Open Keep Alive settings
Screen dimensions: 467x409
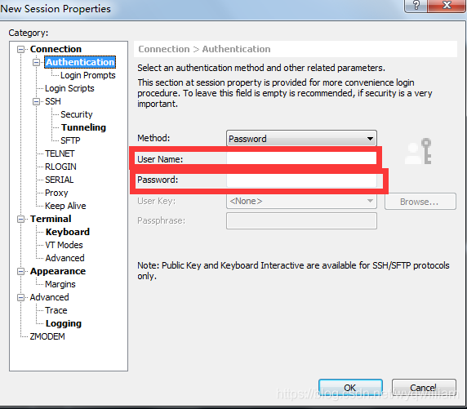tap(65, 206)
